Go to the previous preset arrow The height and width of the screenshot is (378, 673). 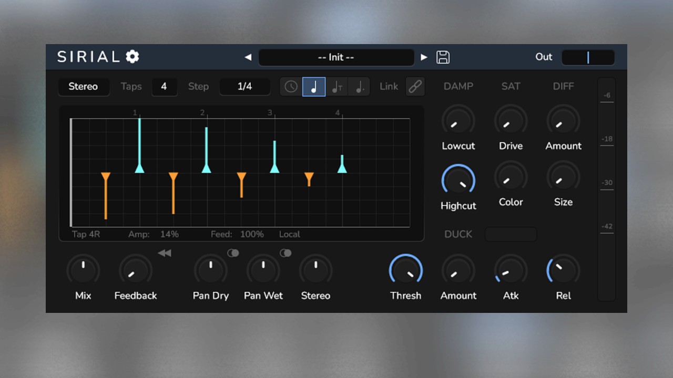coord(248,57)
